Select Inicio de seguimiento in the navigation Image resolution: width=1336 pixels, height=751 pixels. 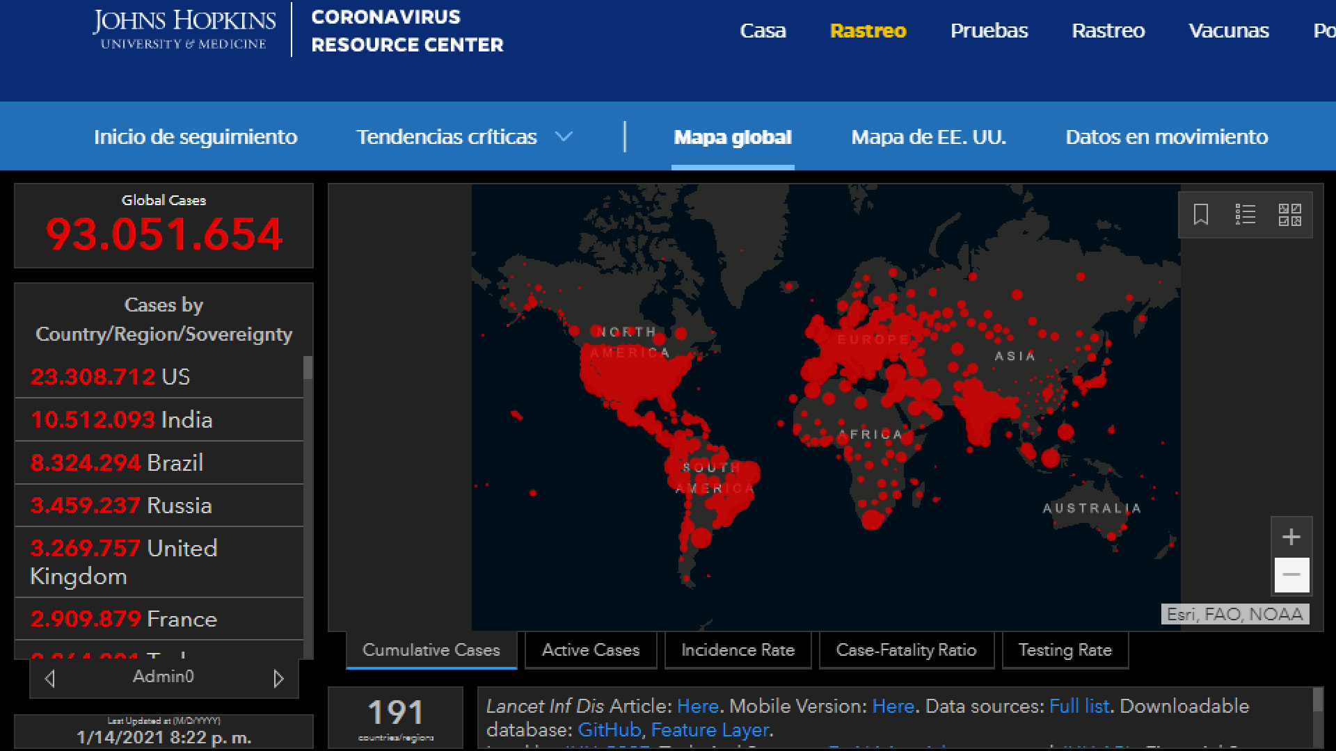(196, 137)
